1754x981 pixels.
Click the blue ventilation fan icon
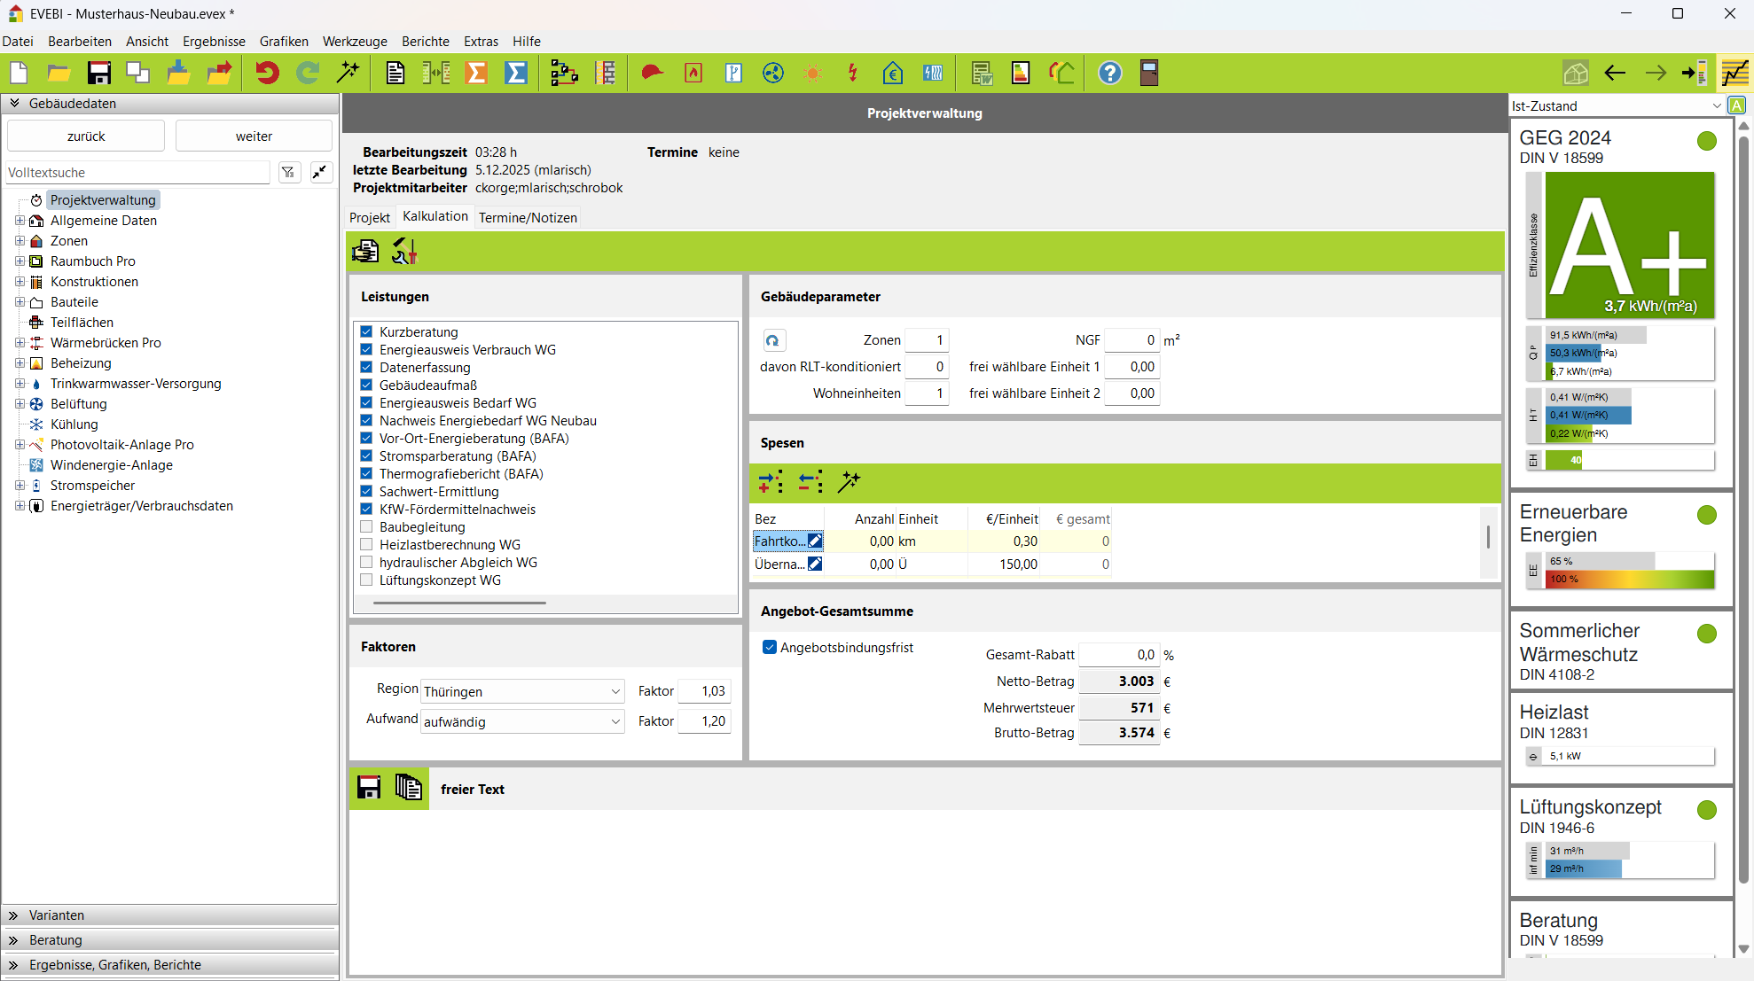(772, 73)
